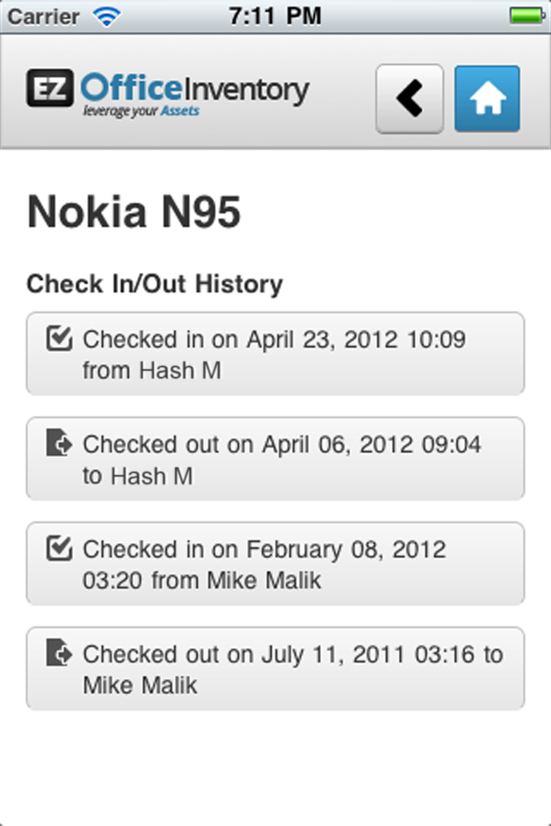Open the April 23, 2012 check-in record text
551x826 pixels.
point(274,354)
